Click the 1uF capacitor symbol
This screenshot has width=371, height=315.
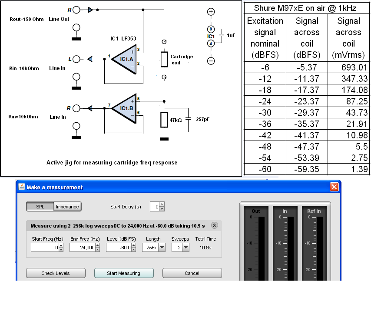click(222, 35)
